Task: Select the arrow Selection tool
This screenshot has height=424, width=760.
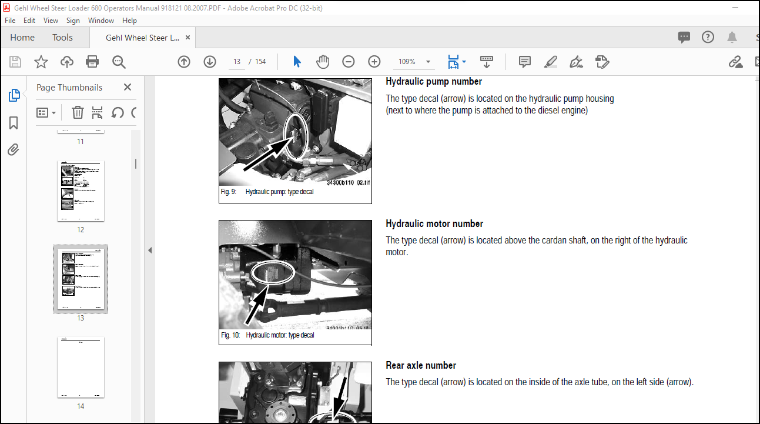Action: pos(297,62)
